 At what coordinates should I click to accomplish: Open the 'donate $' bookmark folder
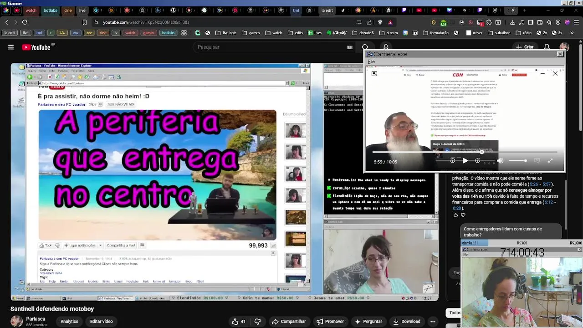tap(363, 33)
